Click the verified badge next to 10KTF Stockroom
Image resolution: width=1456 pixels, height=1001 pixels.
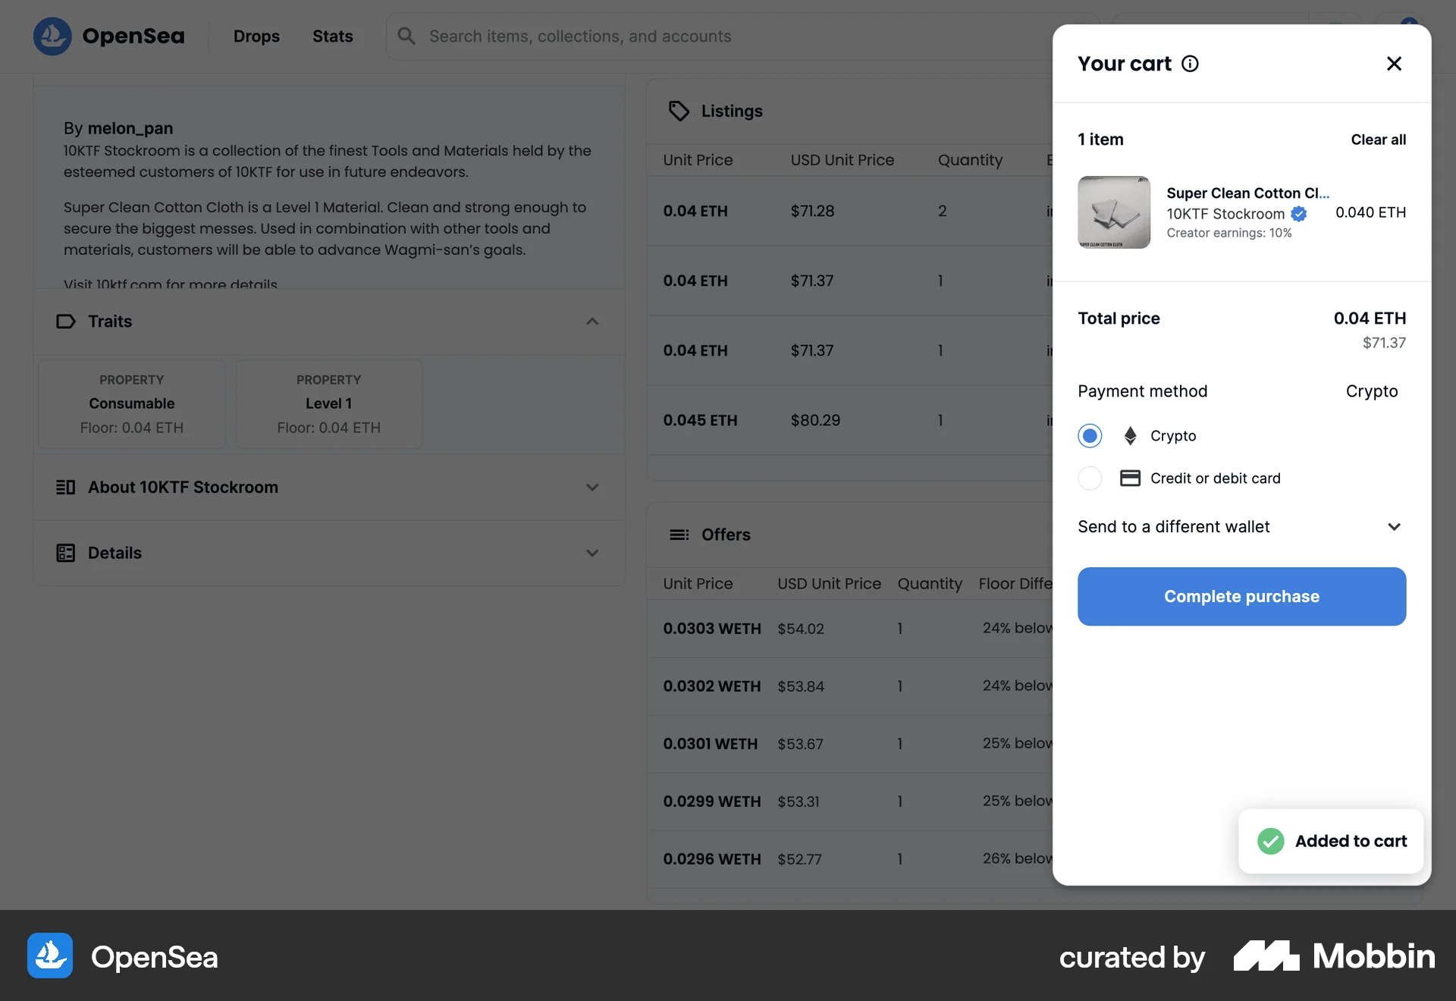tap(1299, 214)
